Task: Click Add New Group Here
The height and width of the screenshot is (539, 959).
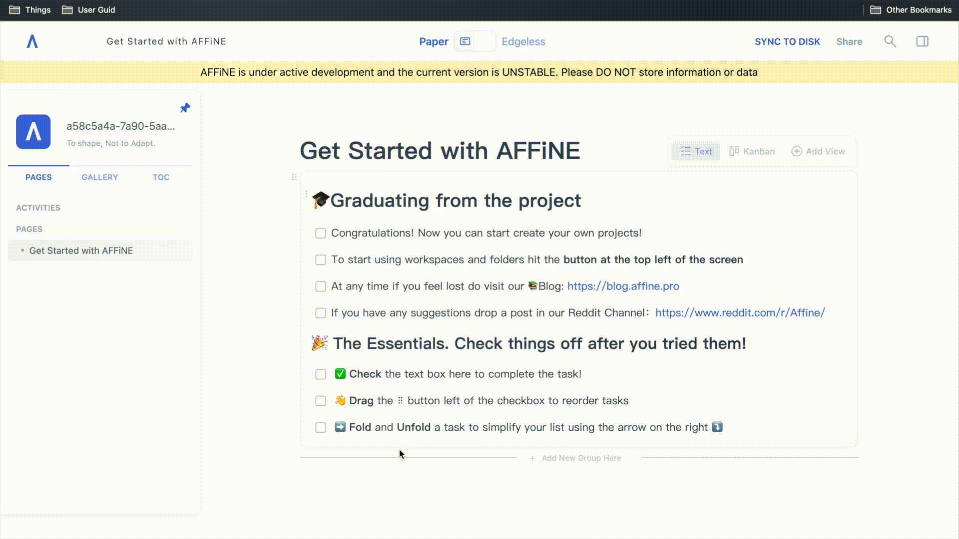Action: click(576, 458)
